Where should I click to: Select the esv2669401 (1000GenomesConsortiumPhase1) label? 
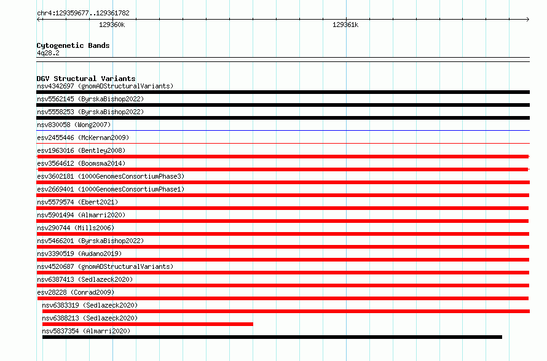coord(111,189)
